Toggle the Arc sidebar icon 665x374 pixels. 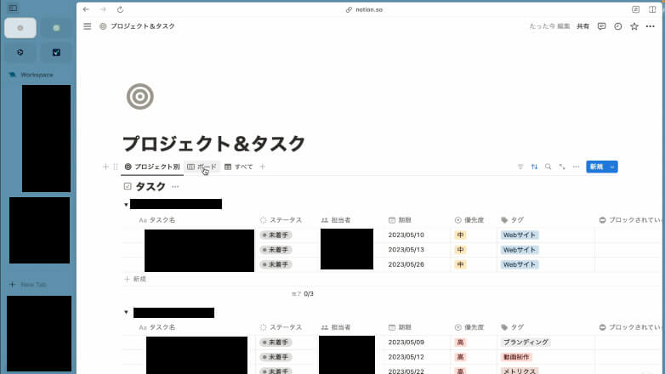tap(13, 8)
